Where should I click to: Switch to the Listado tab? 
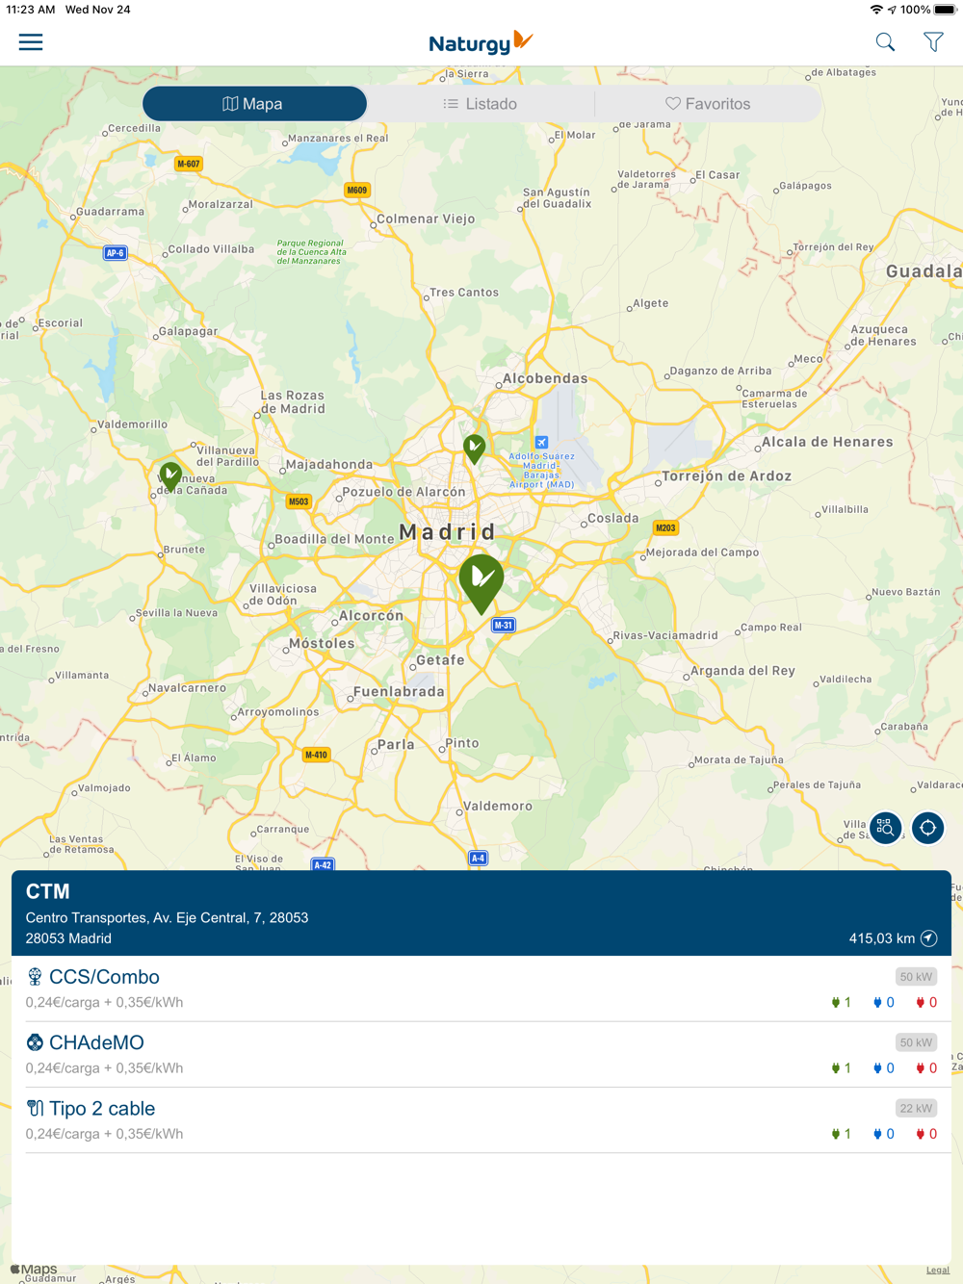point(481,104)
